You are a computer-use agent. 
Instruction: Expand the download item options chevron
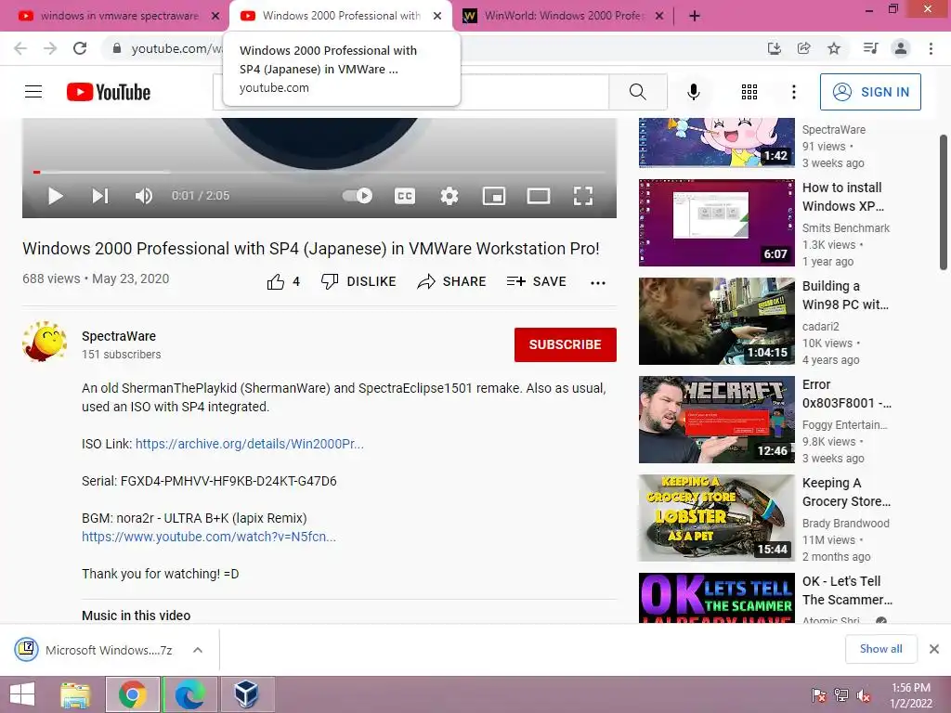point(198,650)
